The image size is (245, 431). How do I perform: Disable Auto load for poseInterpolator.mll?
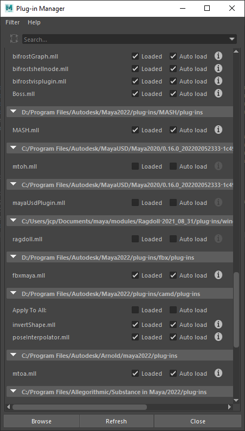173,337
